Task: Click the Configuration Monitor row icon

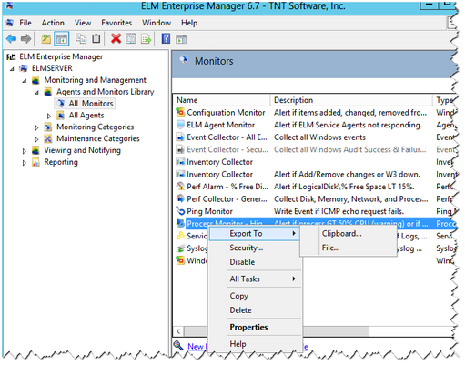Action: 180,112
